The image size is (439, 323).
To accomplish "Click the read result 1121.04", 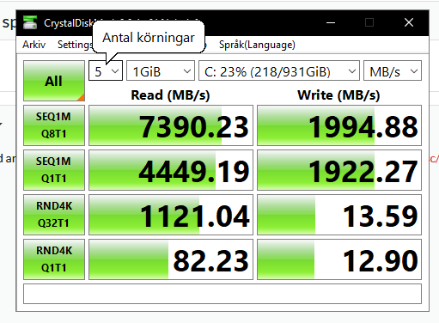I will click(171, 215).
